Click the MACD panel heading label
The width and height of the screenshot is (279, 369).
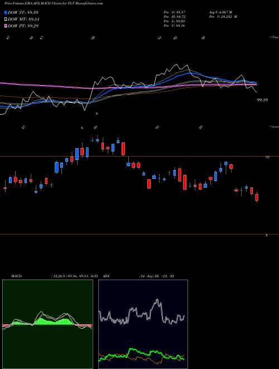(16, 276)
